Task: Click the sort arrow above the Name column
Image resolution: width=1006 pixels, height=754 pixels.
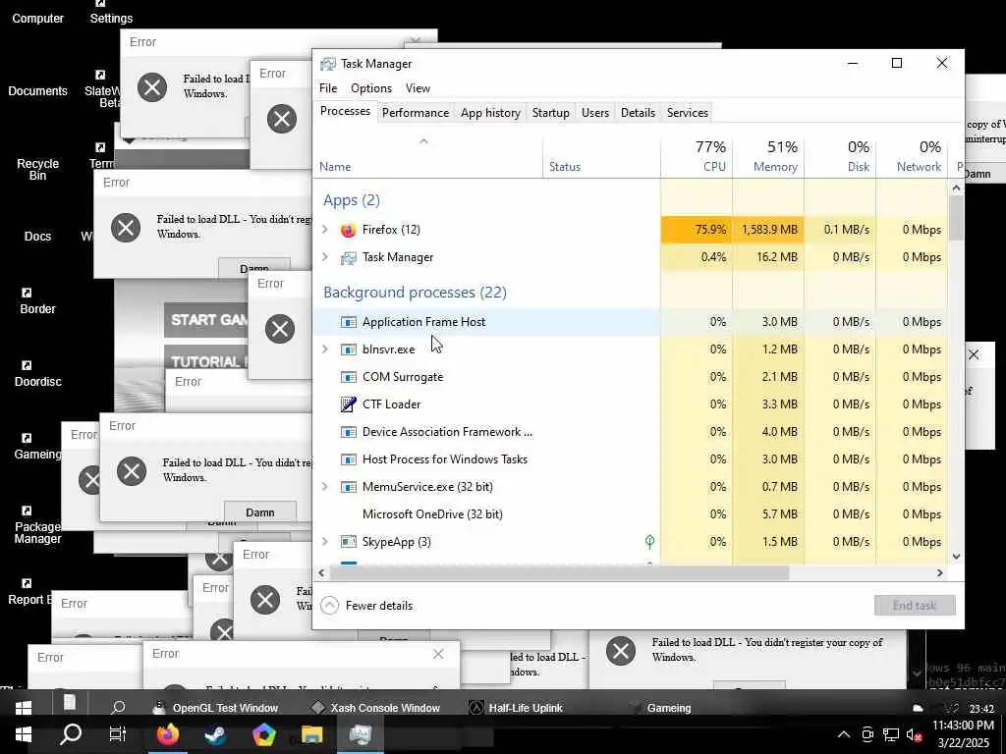Action: coord(423,141)
